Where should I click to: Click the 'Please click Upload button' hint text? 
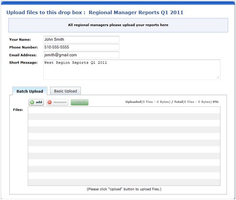click(x=124, y=189)
